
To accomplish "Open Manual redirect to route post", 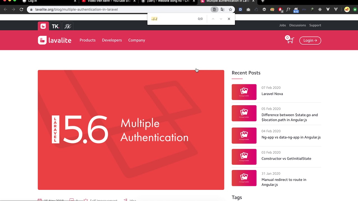I will pos(284,182).
